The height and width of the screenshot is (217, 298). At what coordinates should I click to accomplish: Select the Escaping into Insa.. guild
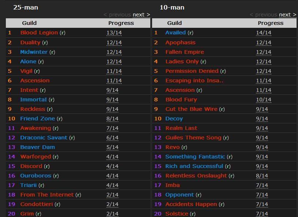(194, 81)
